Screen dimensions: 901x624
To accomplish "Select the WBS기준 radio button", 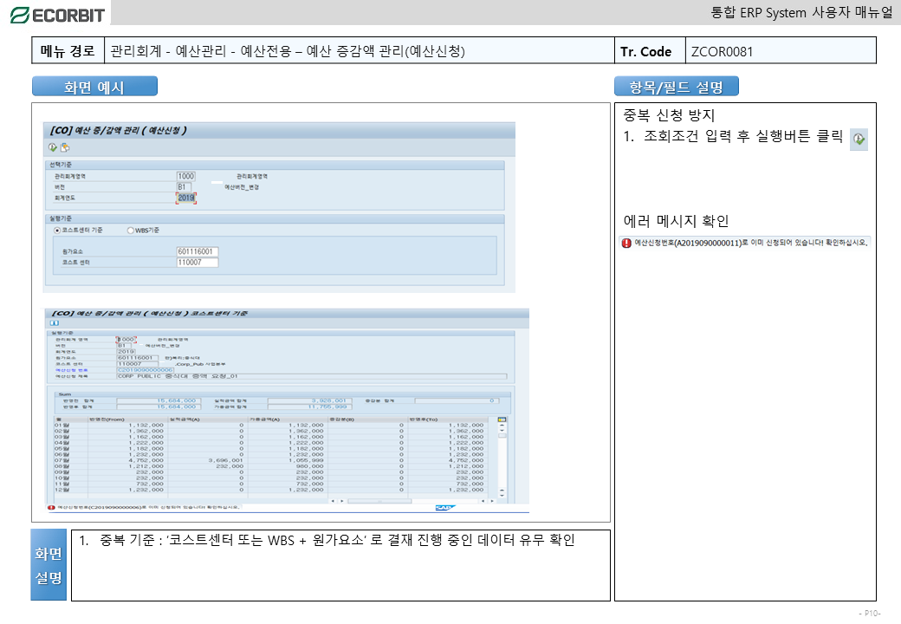I will point(131,231).
